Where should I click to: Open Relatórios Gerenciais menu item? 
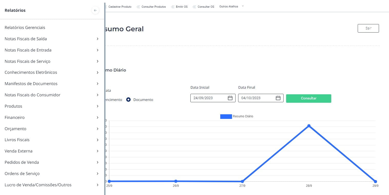point(25,27)
